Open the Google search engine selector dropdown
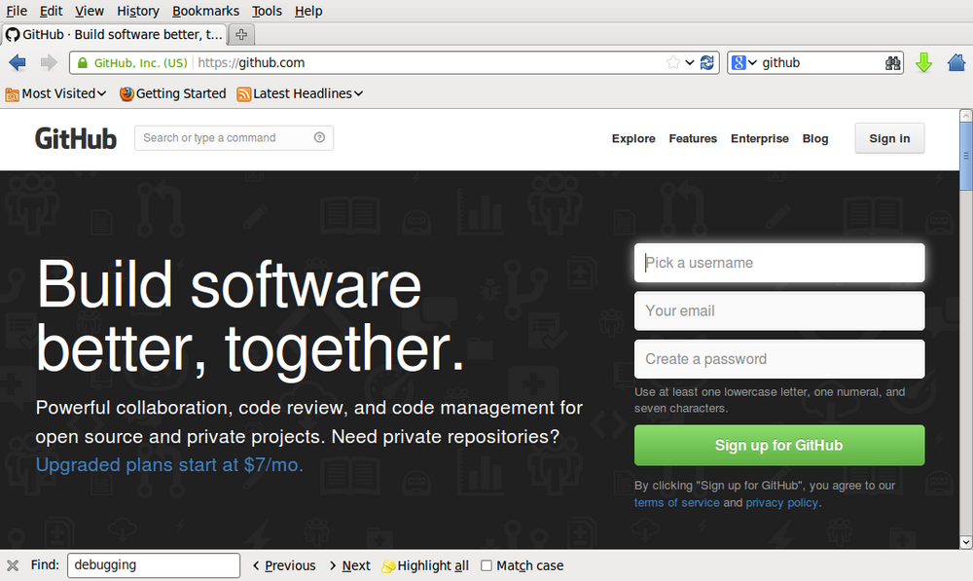This screenshot has height=581, width=973. tap(744, 63)
